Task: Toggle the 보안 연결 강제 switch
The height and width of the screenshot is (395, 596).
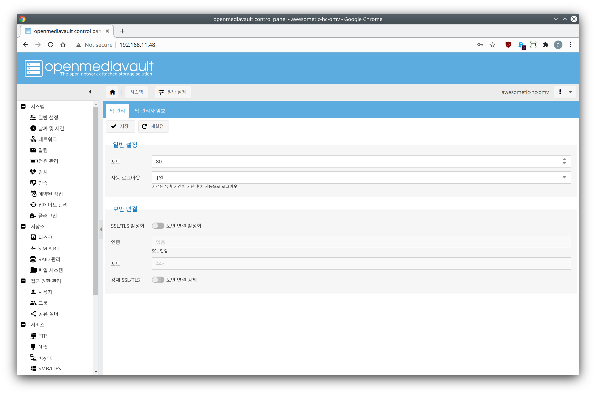Action: 158,280
